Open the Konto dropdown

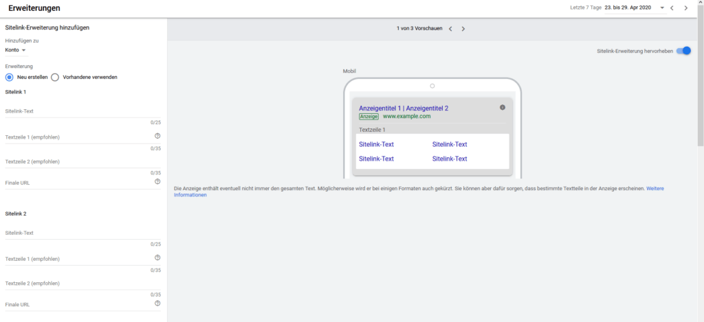tap(15, 50)
